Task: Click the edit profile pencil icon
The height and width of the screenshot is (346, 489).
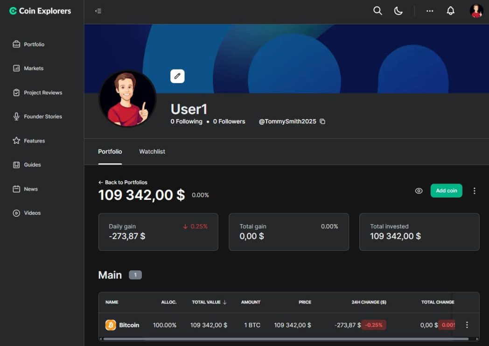Action: point(177,76)
